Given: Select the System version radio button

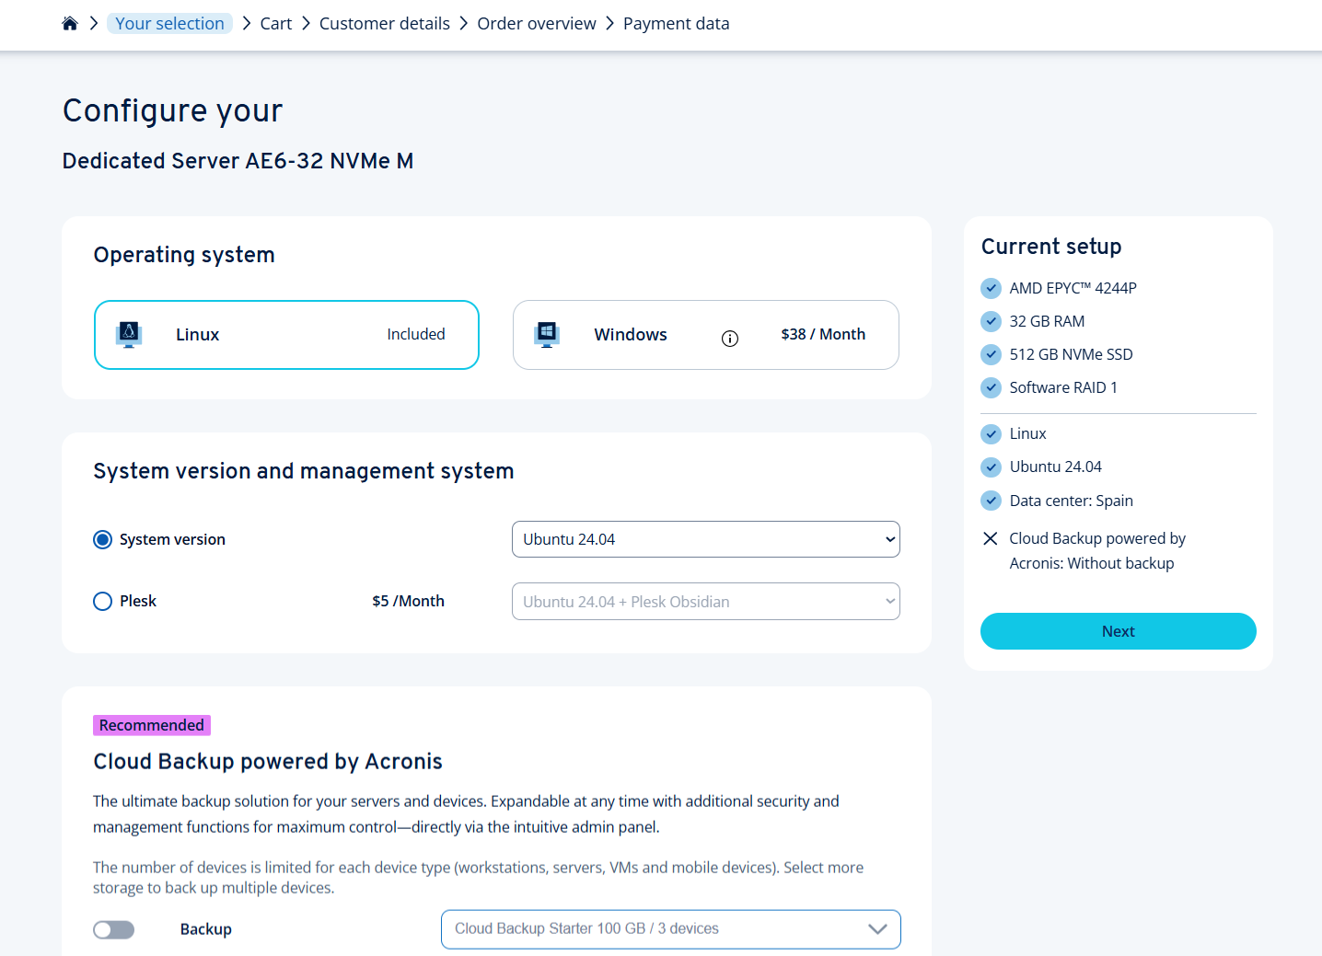Looking at the screenshot, I should 103,539.
